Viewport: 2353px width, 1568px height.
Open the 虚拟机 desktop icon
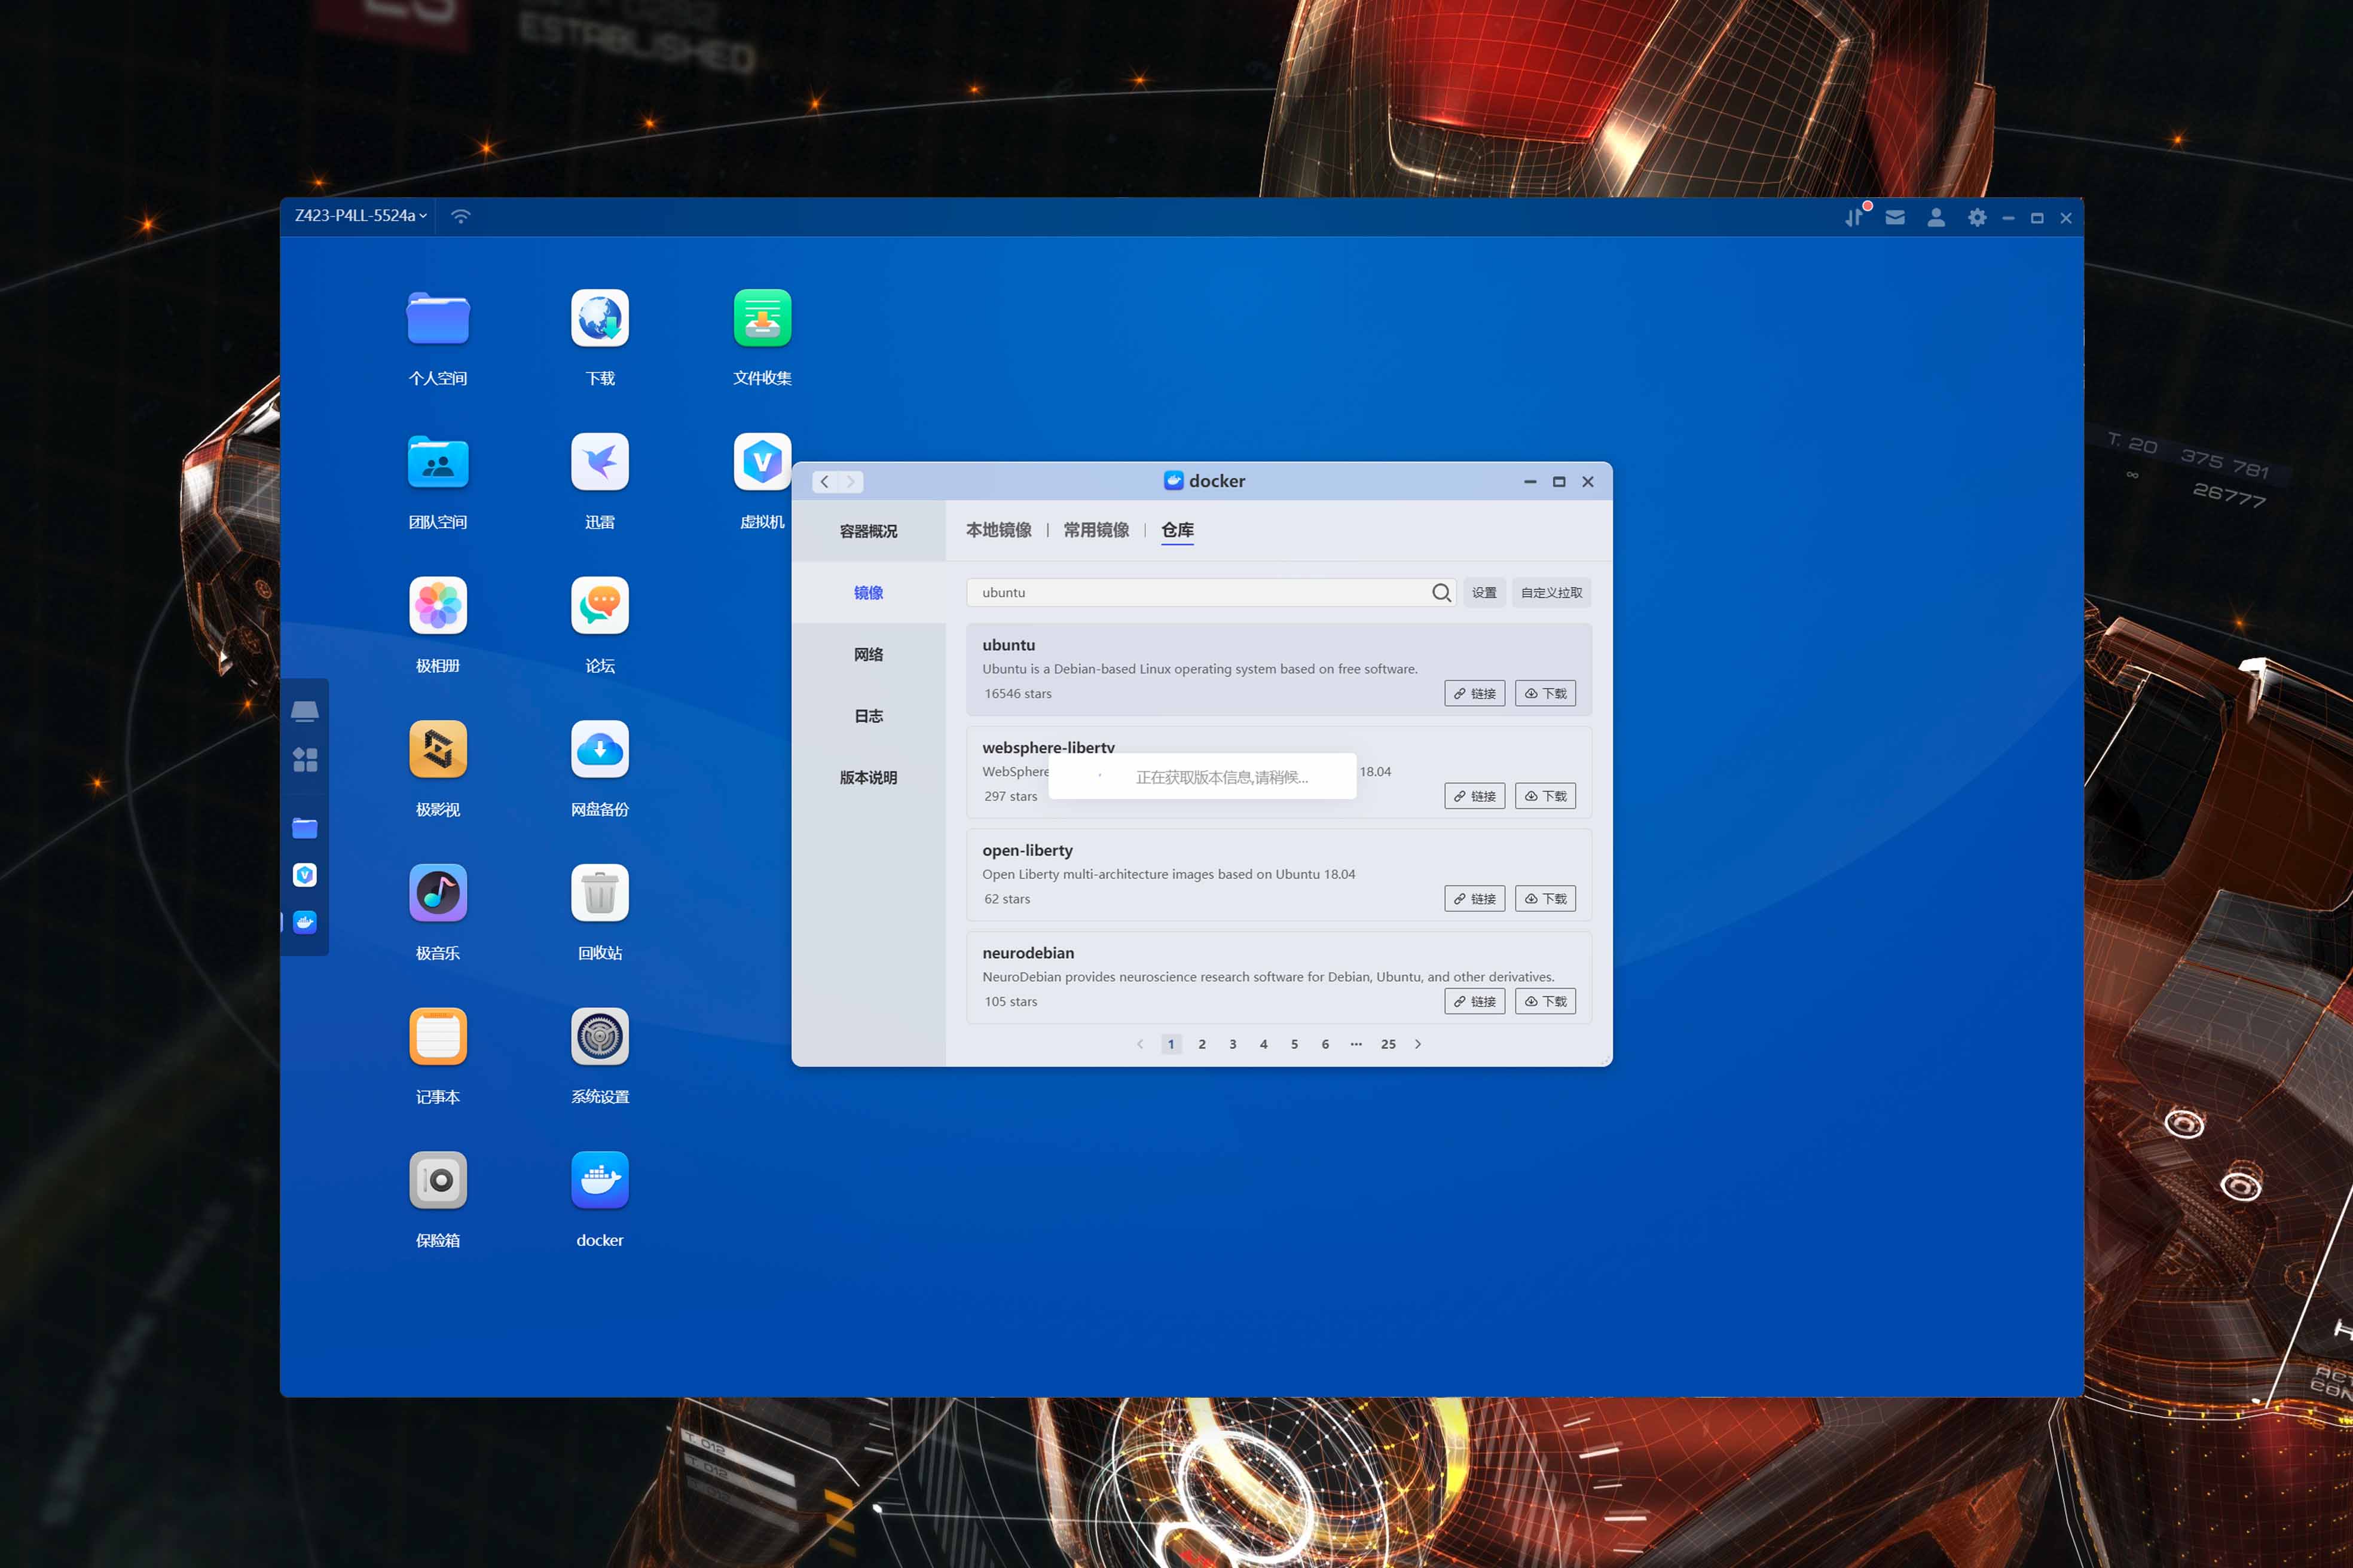762,462
